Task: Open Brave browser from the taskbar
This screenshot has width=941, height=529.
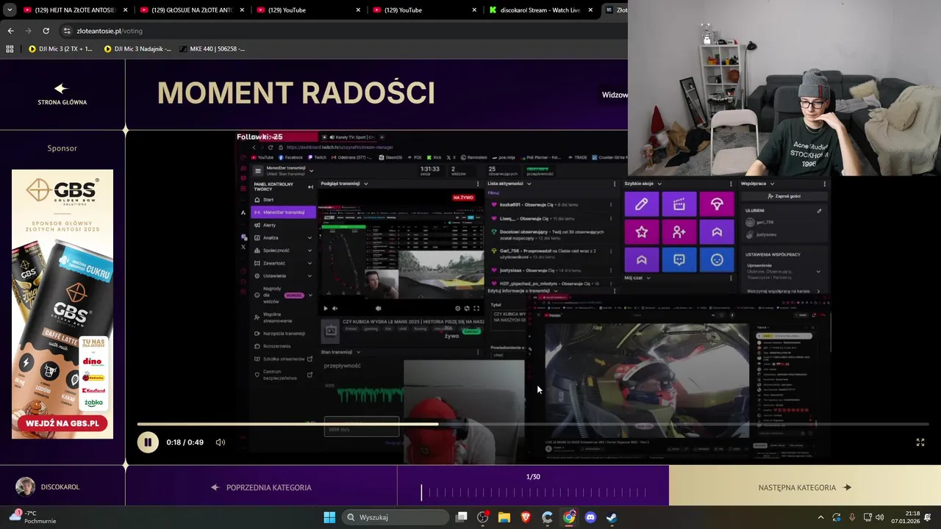Action: [x=526, y=517]
